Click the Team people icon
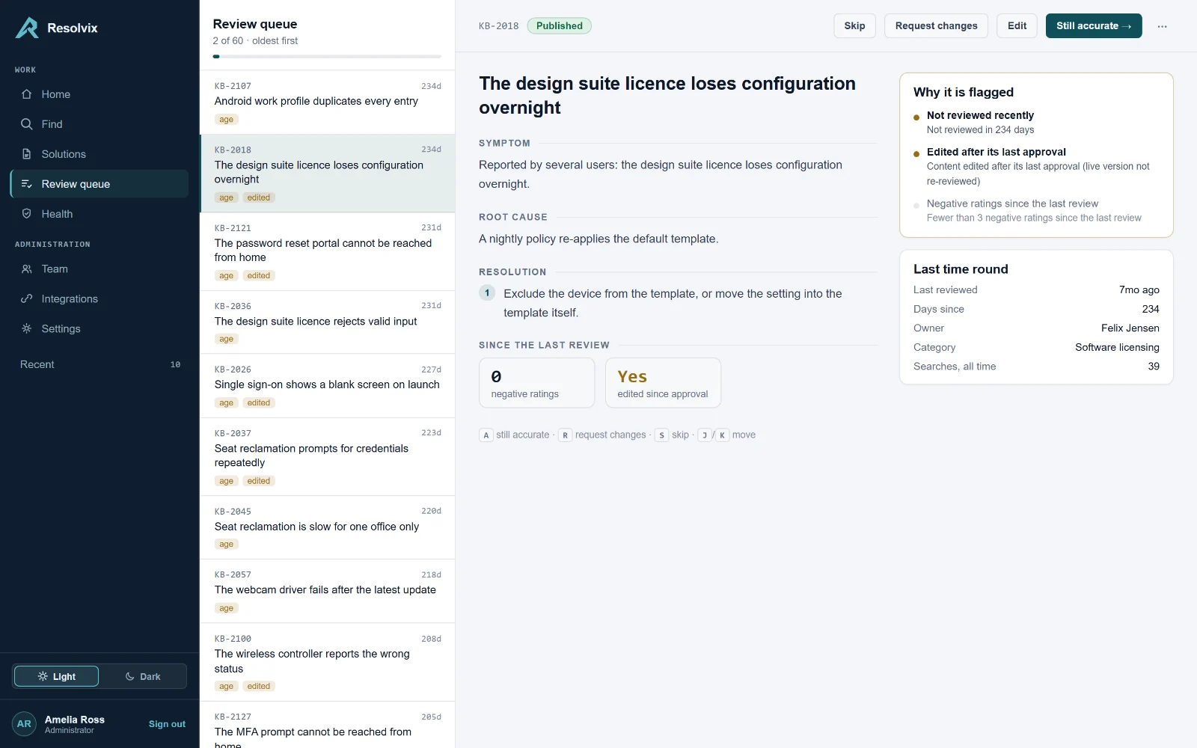Screen dimensions: 1197x748 pos(27,269)
